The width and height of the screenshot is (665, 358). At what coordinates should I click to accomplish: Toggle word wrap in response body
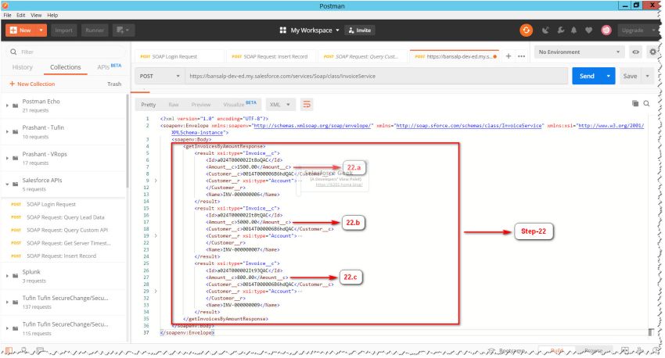coord(307,104)
